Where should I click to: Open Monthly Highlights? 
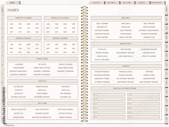pyautogui.click(x=18, y=71)
